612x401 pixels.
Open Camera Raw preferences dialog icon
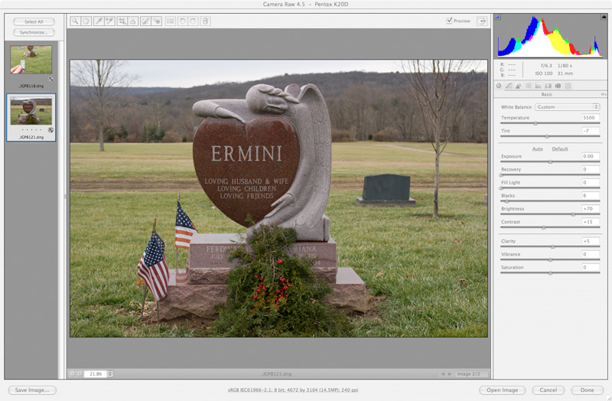coord(171,21)
